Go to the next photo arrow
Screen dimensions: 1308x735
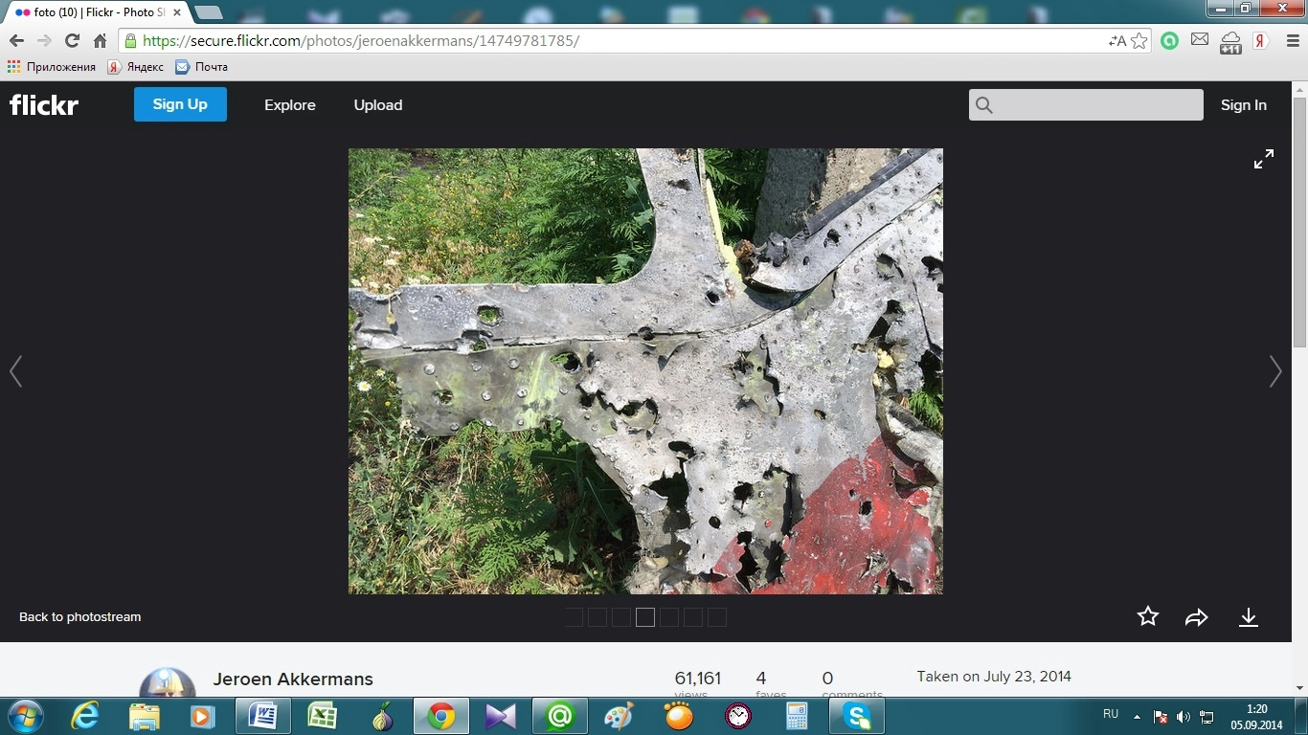coord(1274,371)
